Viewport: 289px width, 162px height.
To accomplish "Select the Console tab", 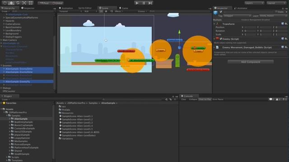I will 188,96.
